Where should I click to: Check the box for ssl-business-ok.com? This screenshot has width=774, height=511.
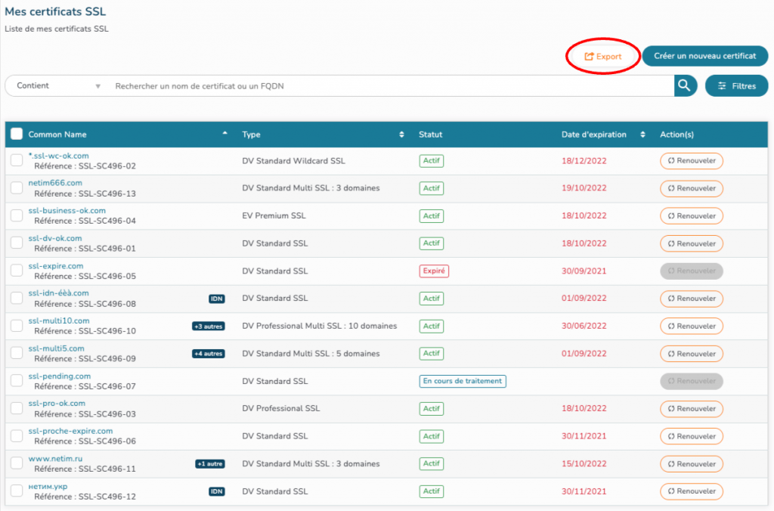click(17, 216)
